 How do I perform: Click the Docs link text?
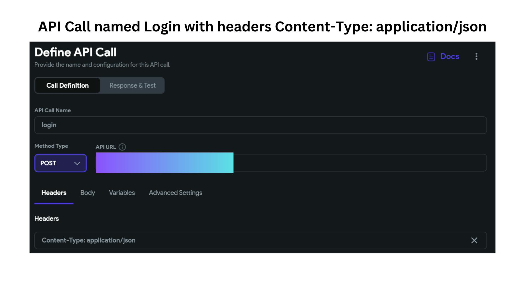coord(450,57)
